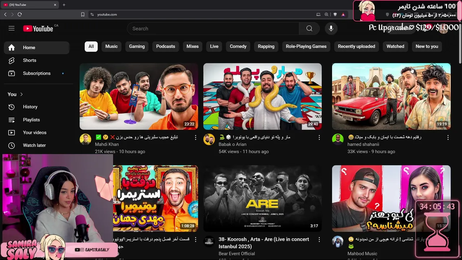The height and width of the screenshot is (260, 462).
Task: Open the Mahbod Music channel name link
Action: 362,253
